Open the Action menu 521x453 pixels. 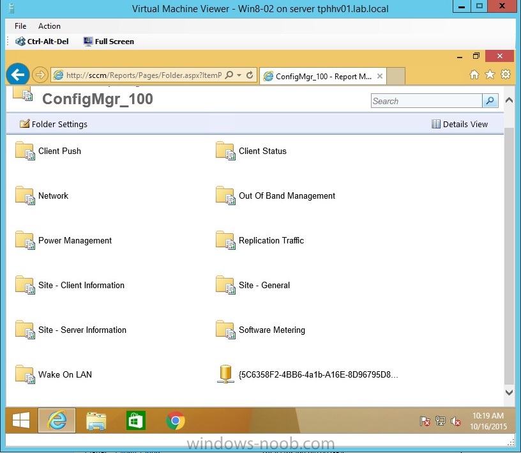[49, 26]
